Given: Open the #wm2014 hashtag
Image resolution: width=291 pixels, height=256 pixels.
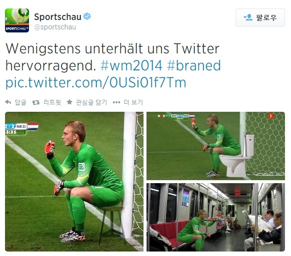Looking at the screenshot, I should click(x=131, y=65).
